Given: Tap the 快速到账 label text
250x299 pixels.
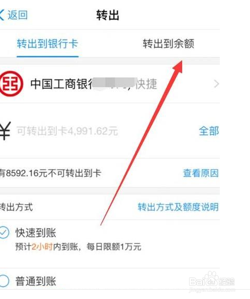Looking at the screenshot, I should coord(36,233).
